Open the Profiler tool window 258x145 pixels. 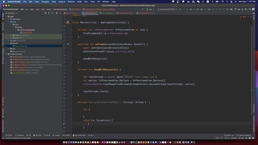click(x=66, y=135)
